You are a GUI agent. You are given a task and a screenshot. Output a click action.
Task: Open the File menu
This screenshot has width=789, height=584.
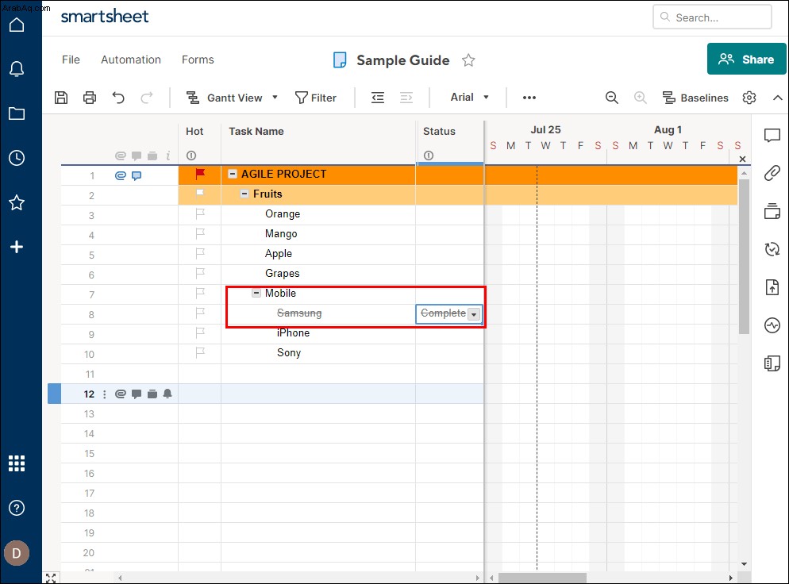(x=71, y=60)
